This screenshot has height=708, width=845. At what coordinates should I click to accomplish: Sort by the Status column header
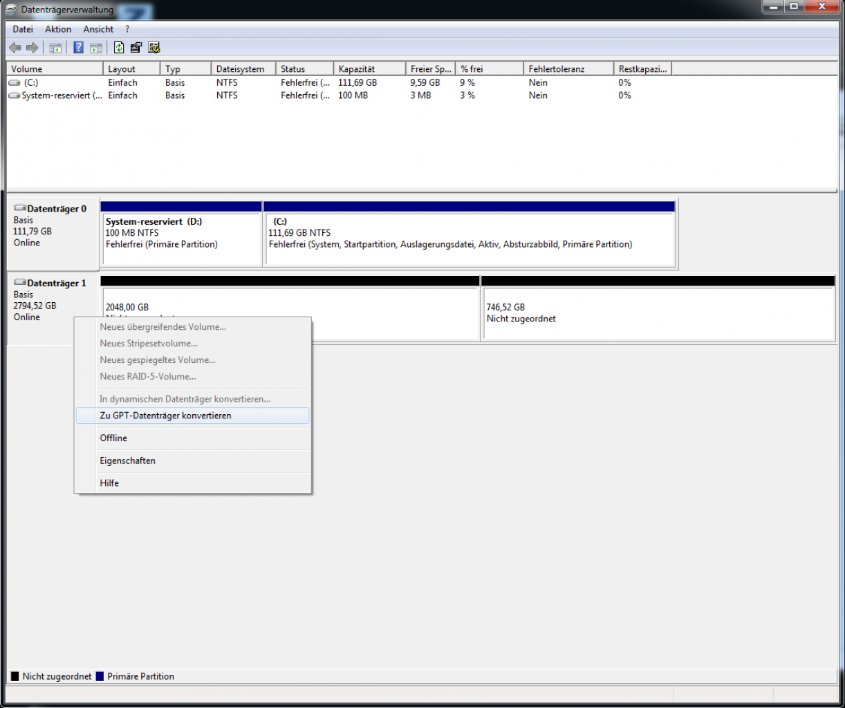pos(304,68)
